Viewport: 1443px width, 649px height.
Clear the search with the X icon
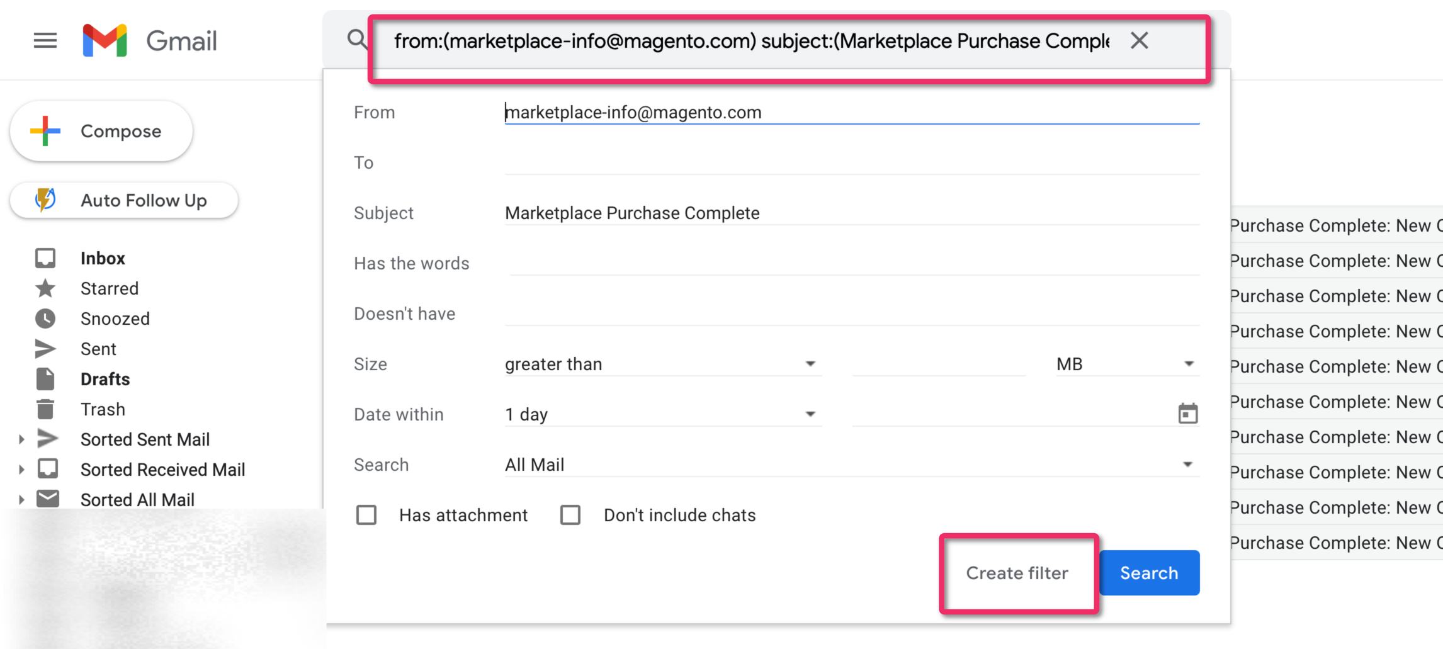1139,41
